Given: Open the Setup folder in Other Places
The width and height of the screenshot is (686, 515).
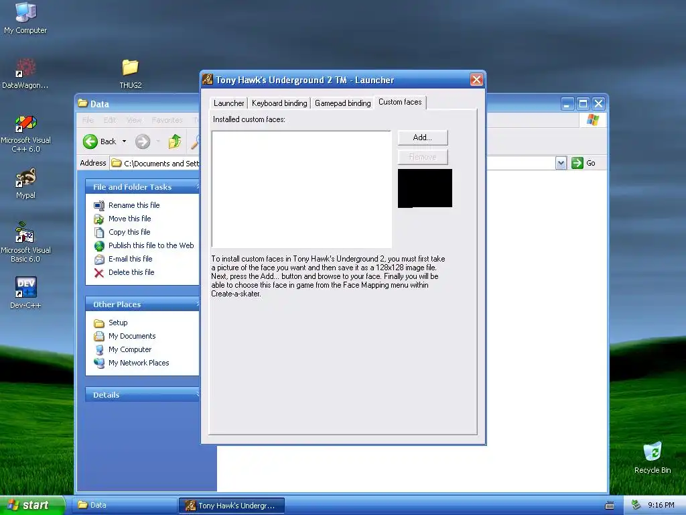Looking at the screenshot, I should tap(118, 323).
